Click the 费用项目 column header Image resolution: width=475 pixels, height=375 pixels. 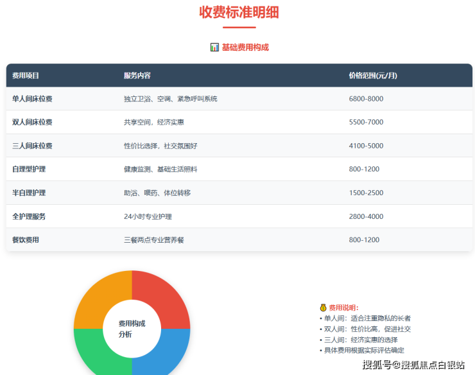click(26, 76)
